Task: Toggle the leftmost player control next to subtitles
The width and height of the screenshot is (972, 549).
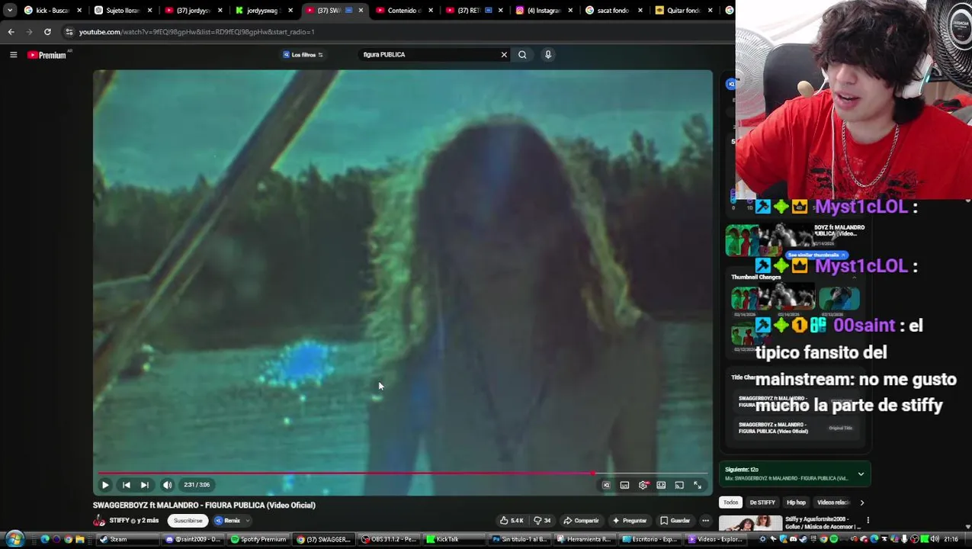Action: pyautogui.click(x=606, y=485)
